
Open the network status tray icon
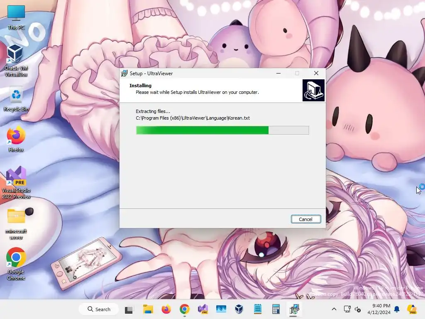[347, 309]
